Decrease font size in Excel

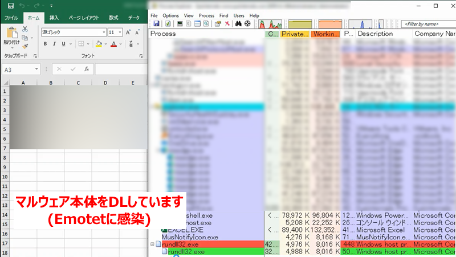click(x=137, y=32)
